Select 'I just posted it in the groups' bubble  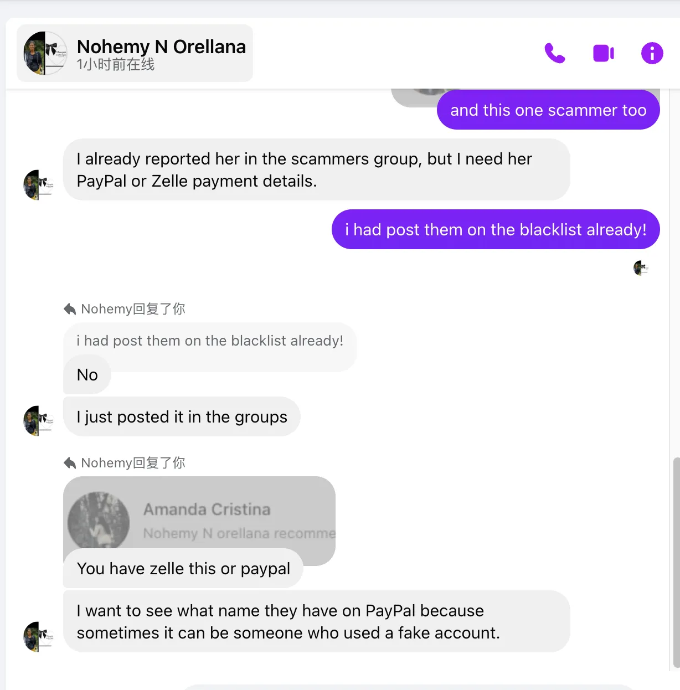point(182,416)
